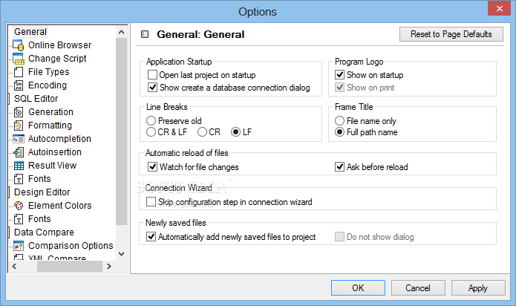Click the Generation icon under SQL Editor
This screenshot has width=516, height=306.
pyautogui.click(x=19, y=112)
